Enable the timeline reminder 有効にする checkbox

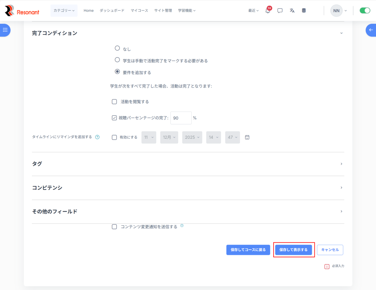click(x=114, y=137)
